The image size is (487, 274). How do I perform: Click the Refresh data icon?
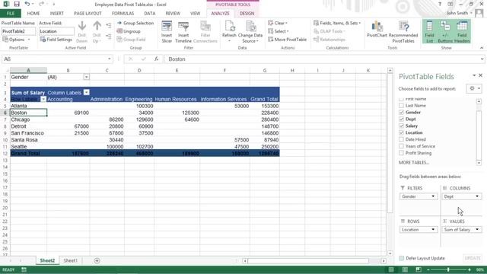pyautogui.click(x=229, y=31)
